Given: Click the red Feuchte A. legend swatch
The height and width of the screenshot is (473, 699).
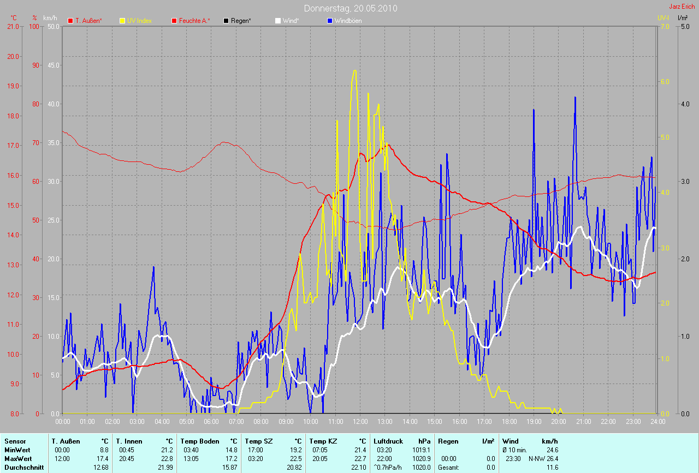Looking at the screenshot, I should click(x=175, y=21).
